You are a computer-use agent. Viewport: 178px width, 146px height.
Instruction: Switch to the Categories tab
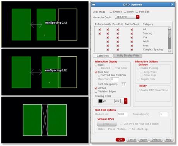point(103,56)
